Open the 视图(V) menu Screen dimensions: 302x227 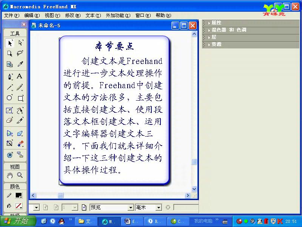52,16
